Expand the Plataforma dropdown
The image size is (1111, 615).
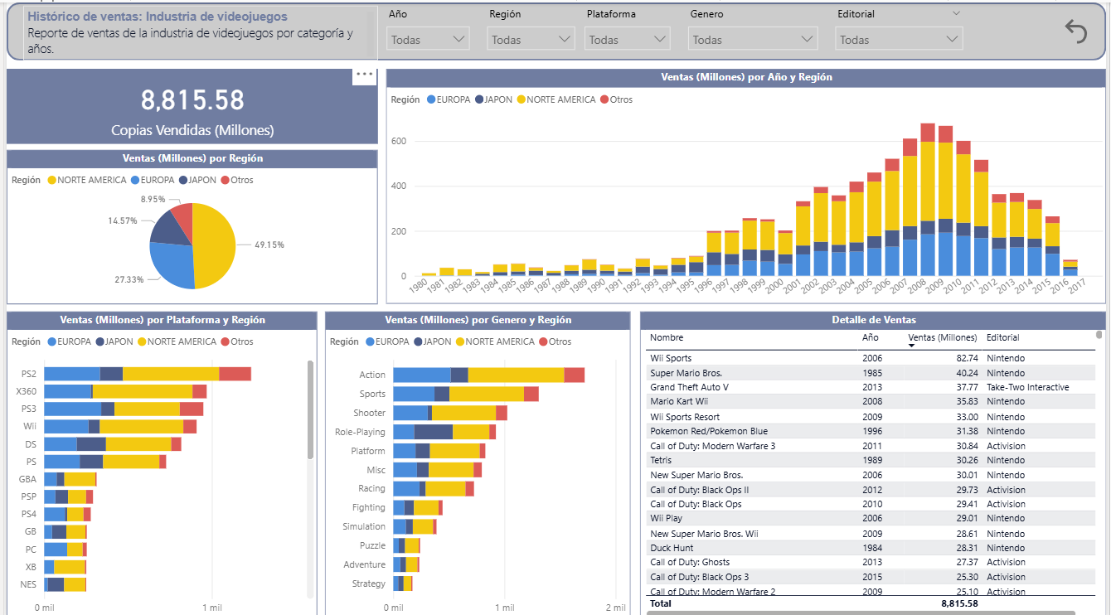627,39
